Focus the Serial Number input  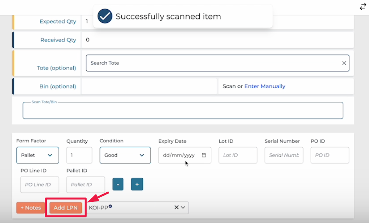[284, 155]
